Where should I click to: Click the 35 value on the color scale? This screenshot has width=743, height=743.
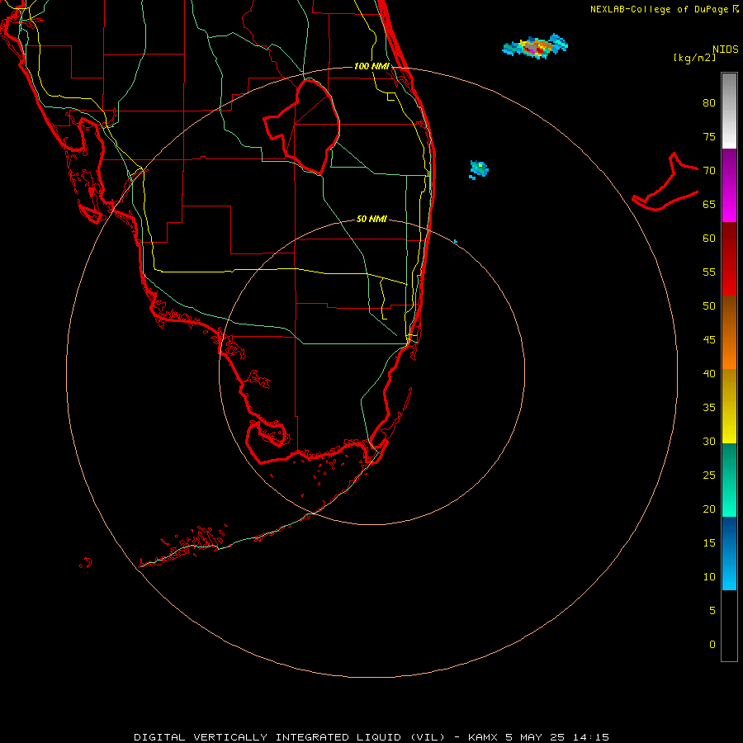pyautogui.click(x=709, y=408)
